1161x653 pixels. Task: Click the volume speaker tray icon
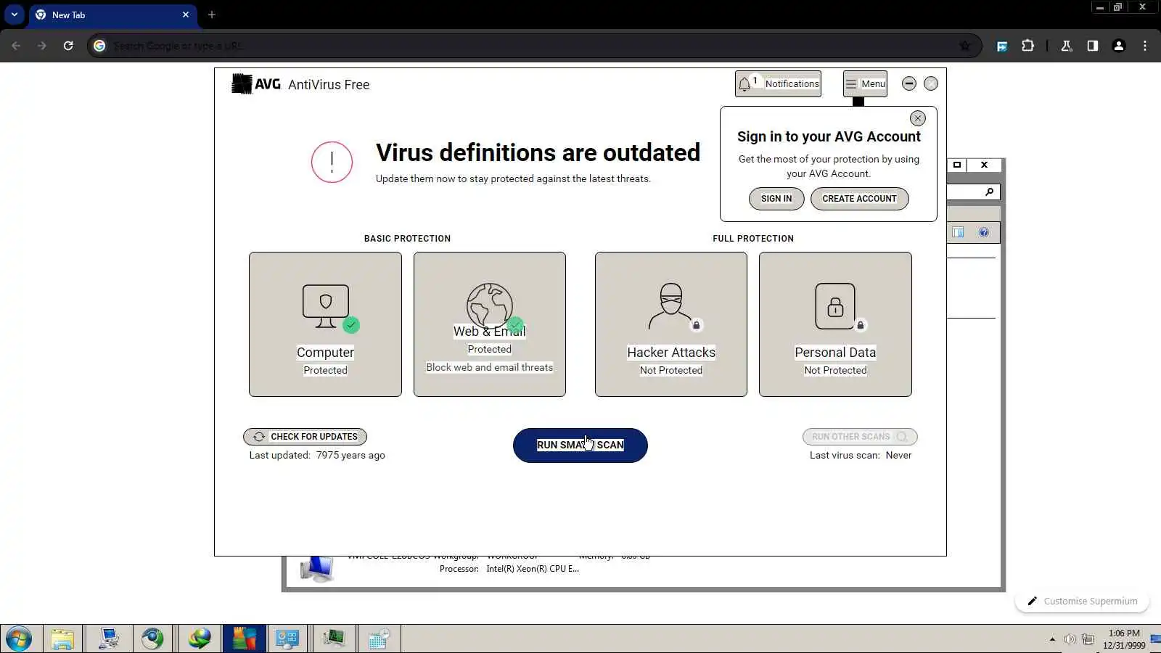pyautogui.click(x=1070, y=639)
